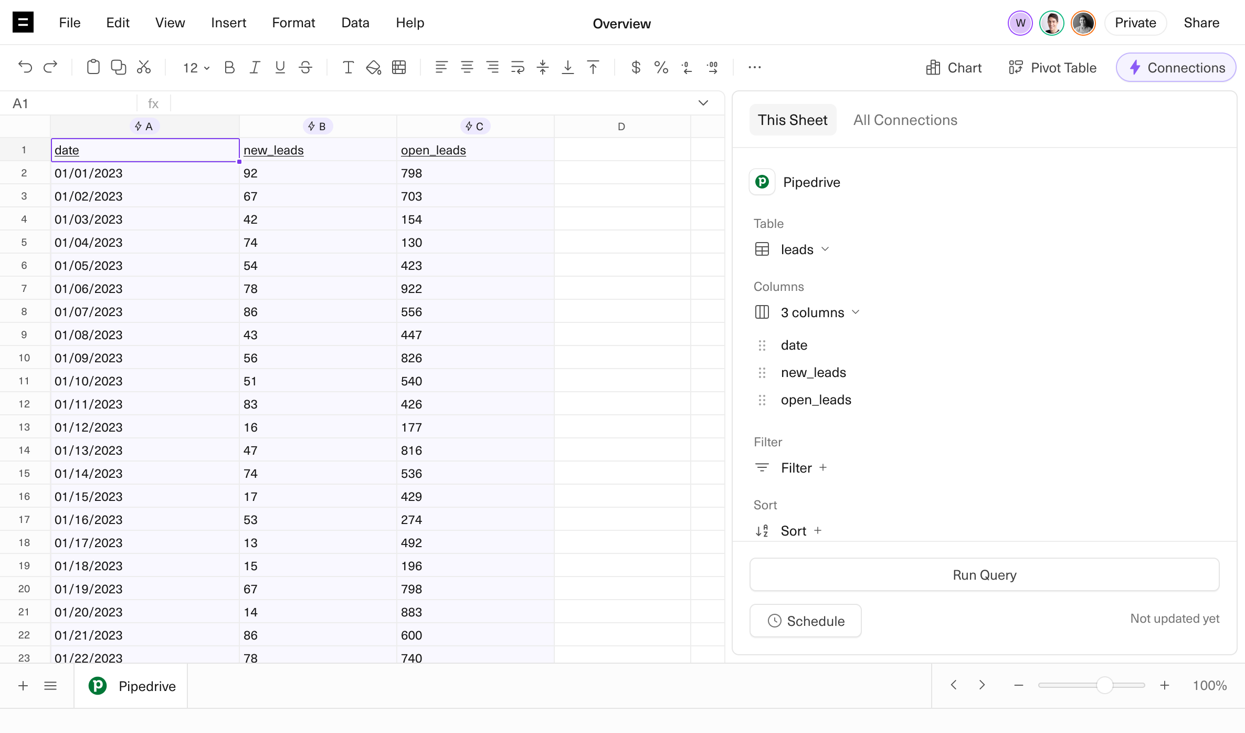Click the strikethrough formatting icon
This screenshot has height=733, width=1245.
tap(305, 67)
